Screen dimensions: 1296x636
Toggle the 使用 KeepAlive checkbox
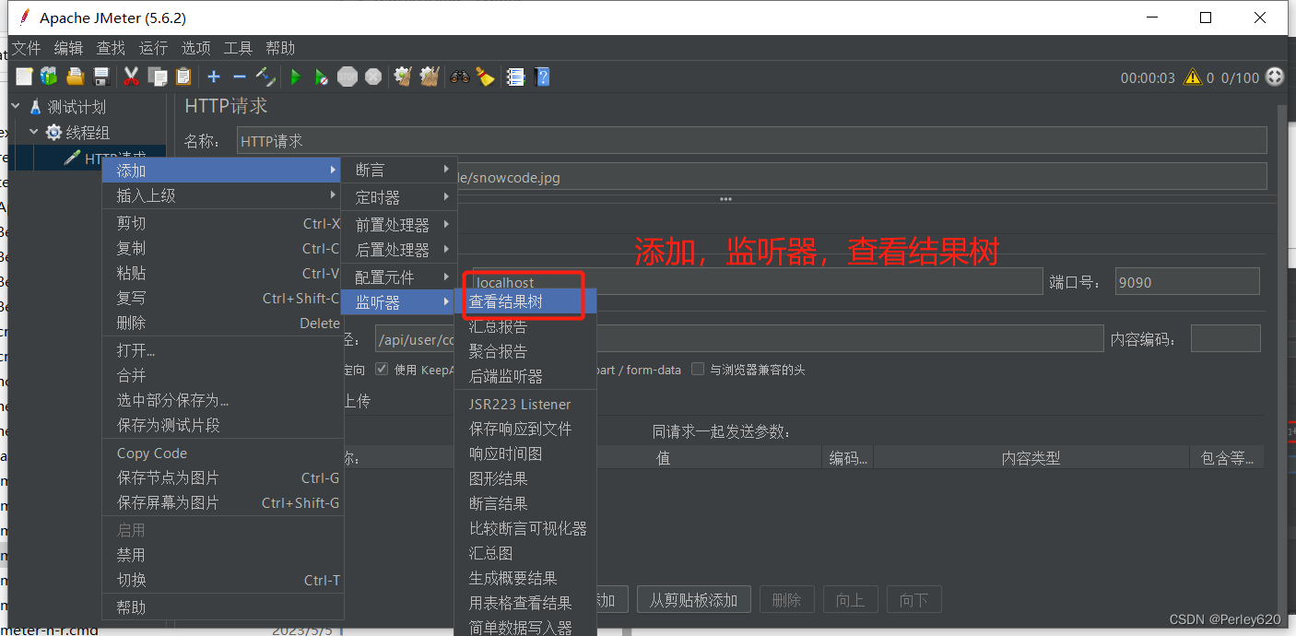[382, 370]
